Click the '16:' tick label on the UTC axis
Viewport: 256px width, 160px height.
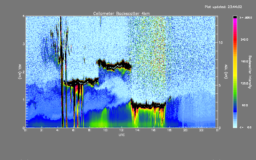(154, 130)
